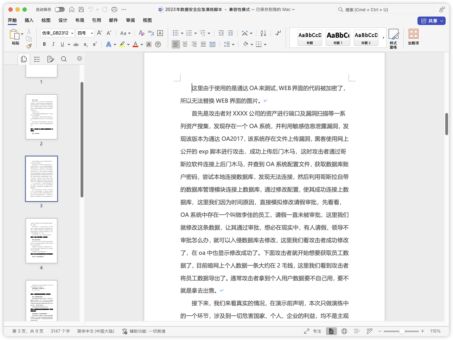Select the center alignment icon
This screenshot has width=453, height=340.
185,44
